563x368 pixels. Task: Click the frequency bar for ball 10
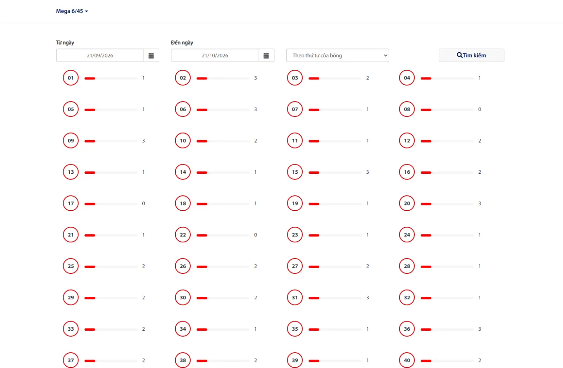coord(223,141)
